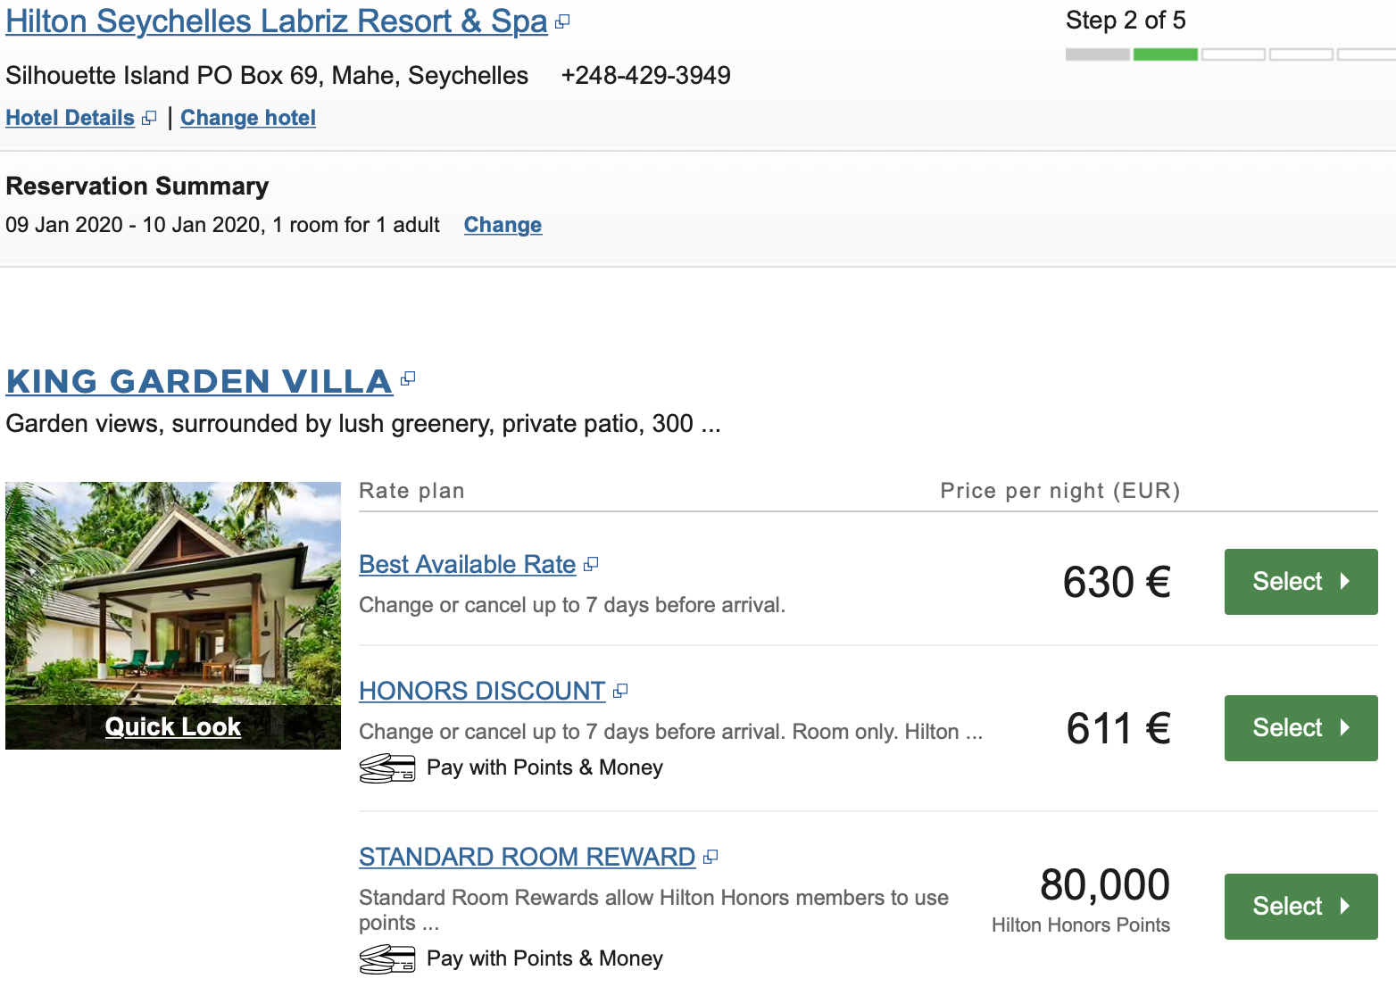This screenshot has width=1396, height=987.
Task: Change the reservation summary dates
Action: [503, 225]
